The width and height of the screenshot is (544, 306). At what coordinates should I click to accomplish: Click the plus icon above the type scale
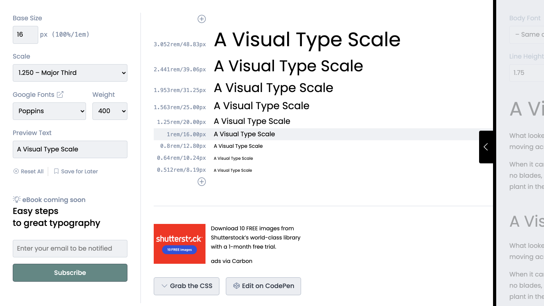(x=202, y=19)
